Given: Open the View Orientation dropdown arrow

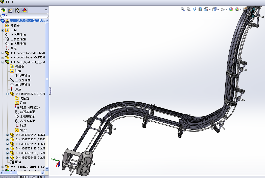Looking at the screenshot, I should coord(210,10).
